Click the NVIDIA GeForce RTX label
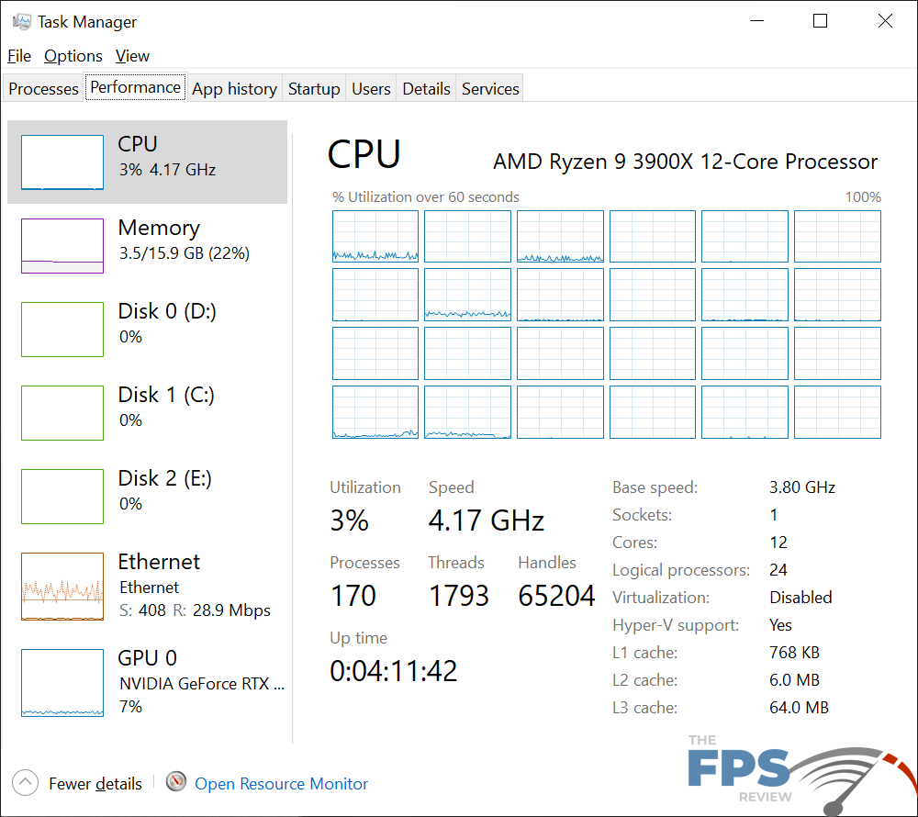 (x=202, y=684)
